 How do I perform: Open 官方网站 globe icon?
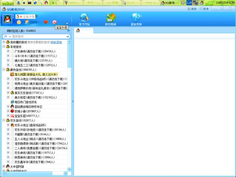84,18
